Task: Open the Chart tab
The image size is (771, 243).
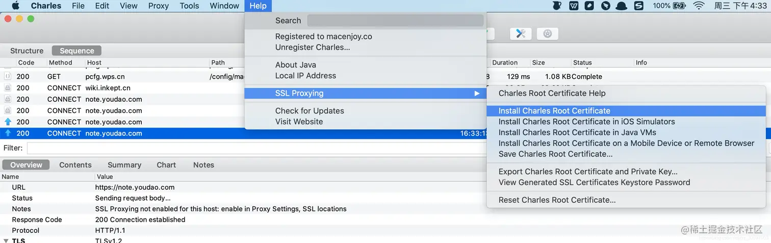Action: coord(166,165)
